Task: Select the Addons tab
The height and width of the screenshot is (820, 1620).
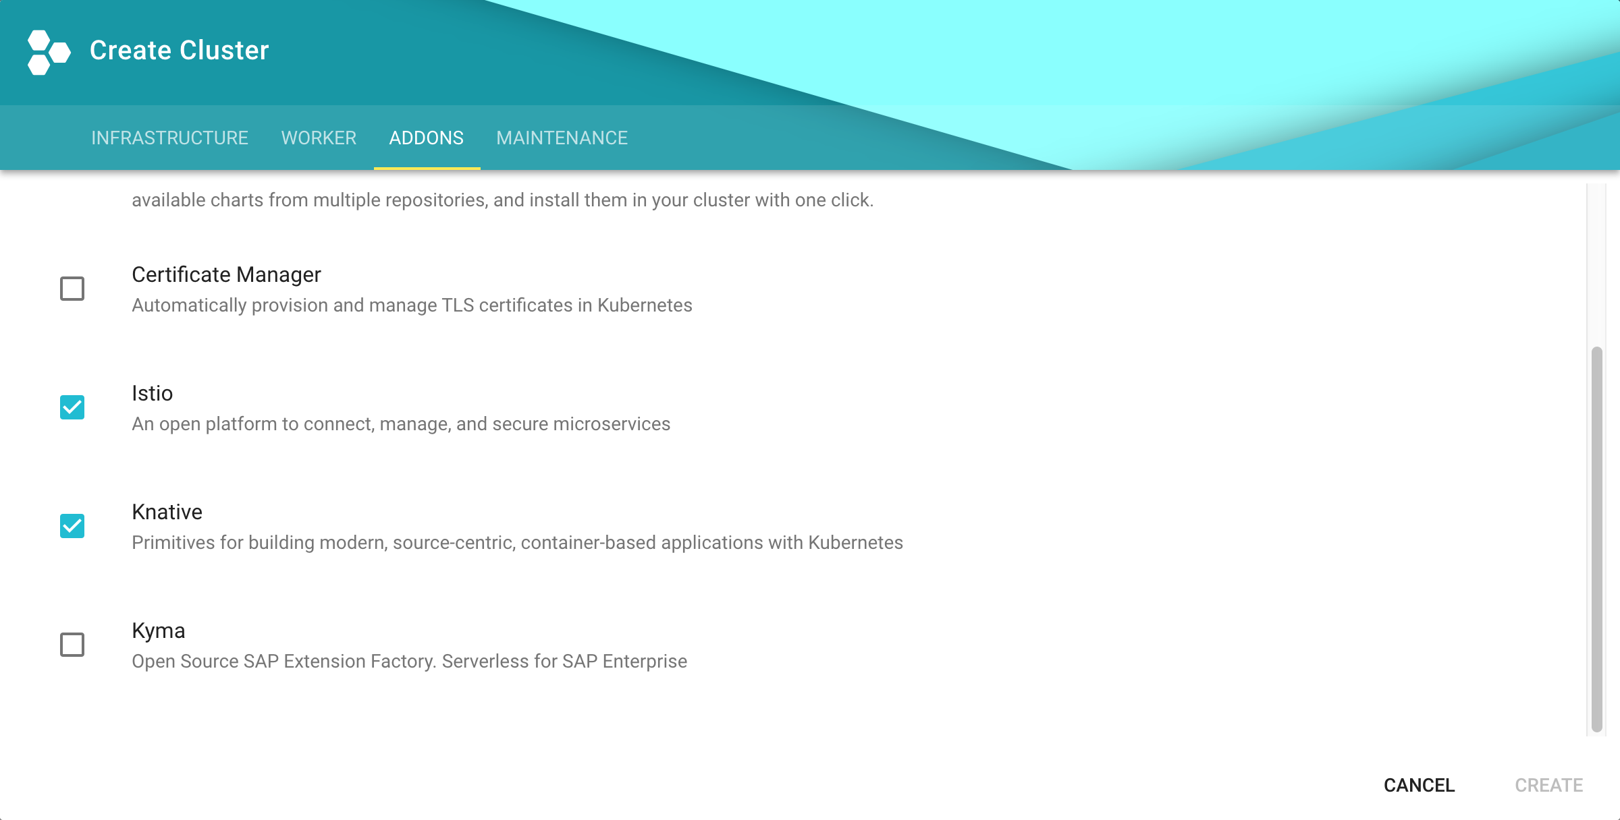Action: click(427, 138)
